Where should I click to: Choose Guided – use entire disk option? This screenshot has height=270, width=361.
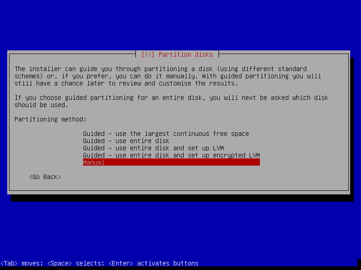126,141
